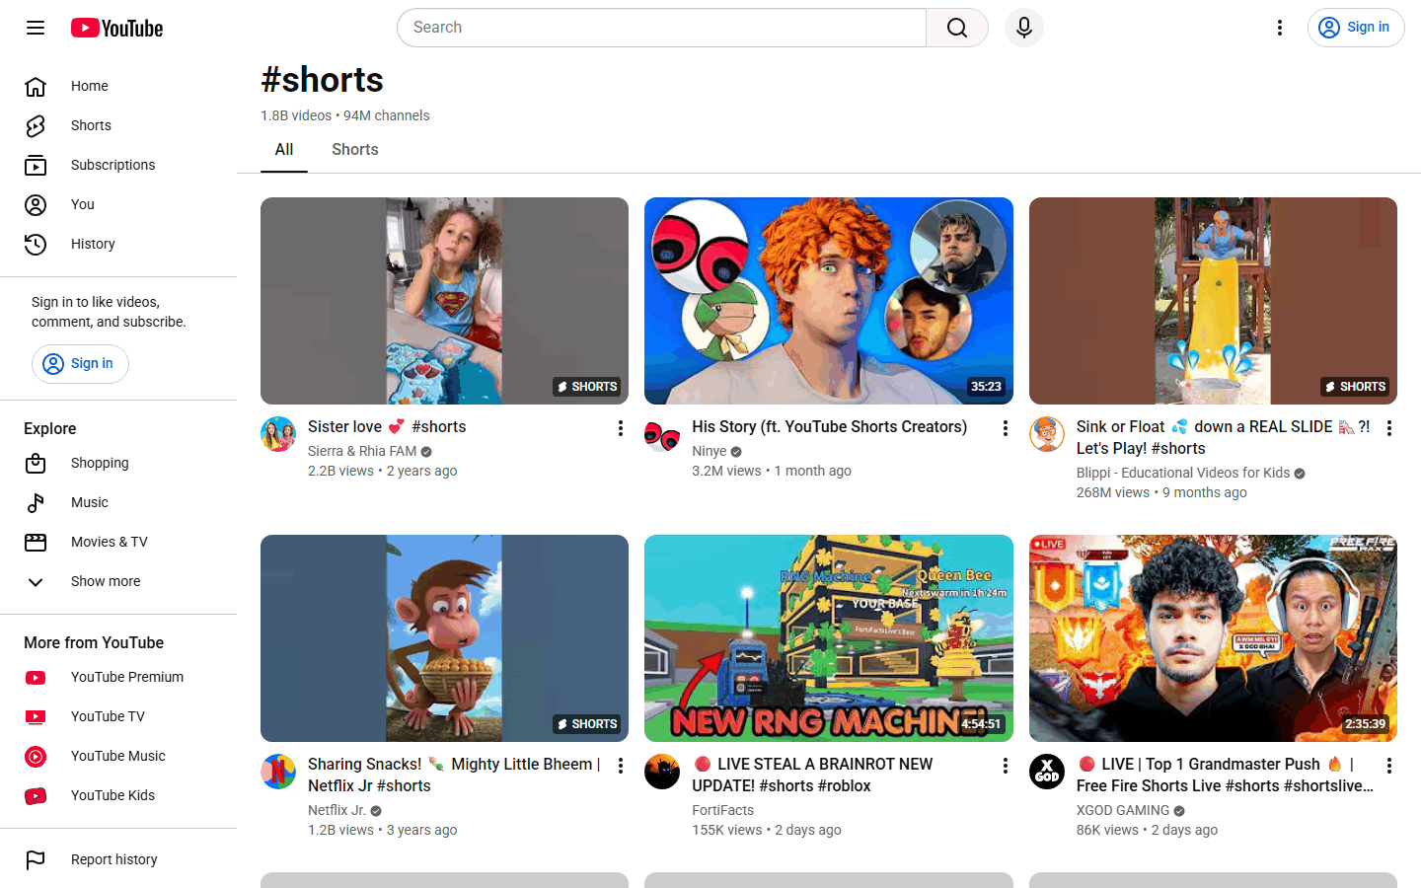
Task: Click into the Search field
Action: 661,28
